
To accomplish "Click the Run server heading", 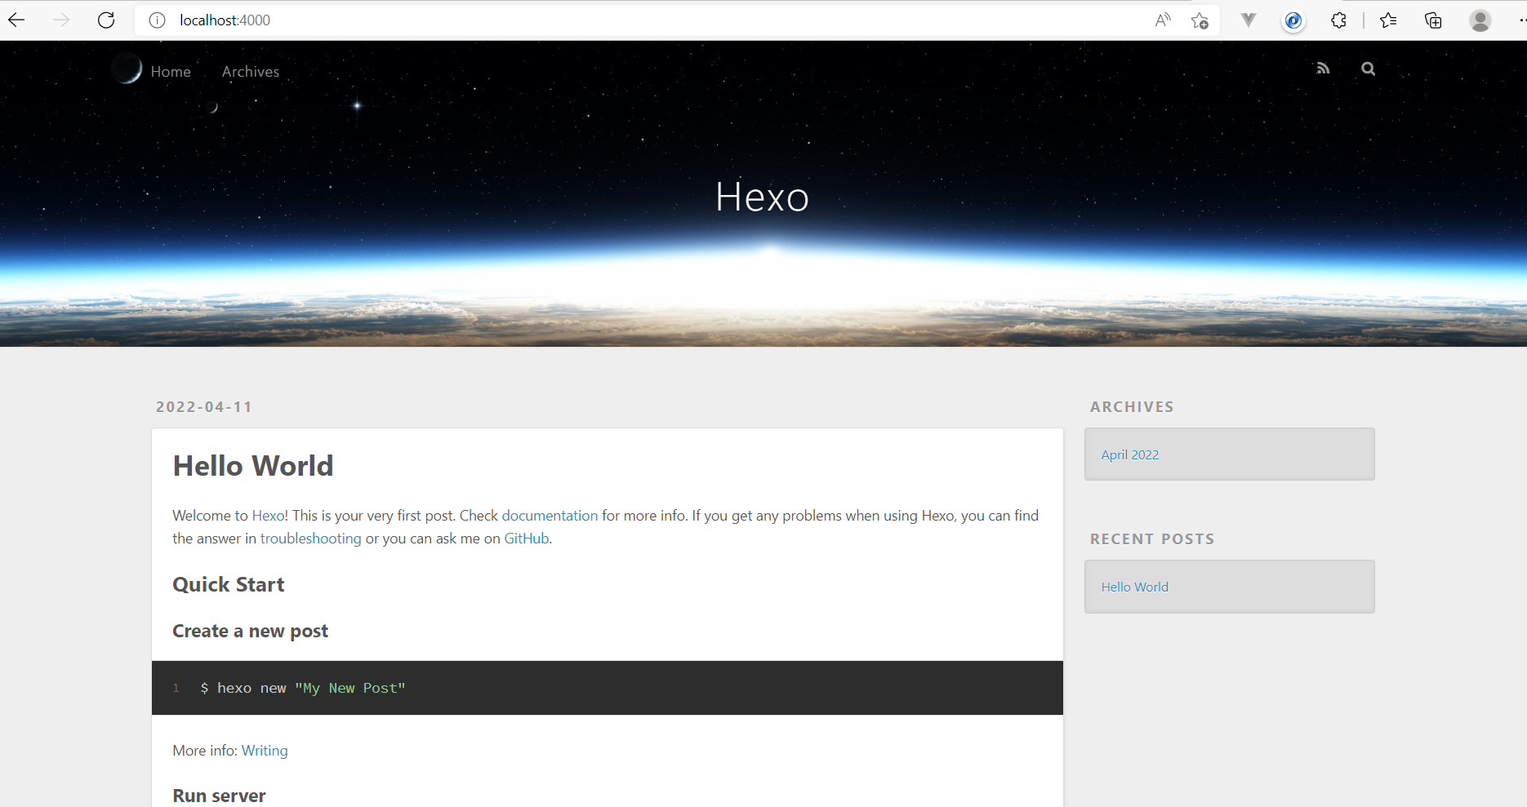I will coord(219,796).
